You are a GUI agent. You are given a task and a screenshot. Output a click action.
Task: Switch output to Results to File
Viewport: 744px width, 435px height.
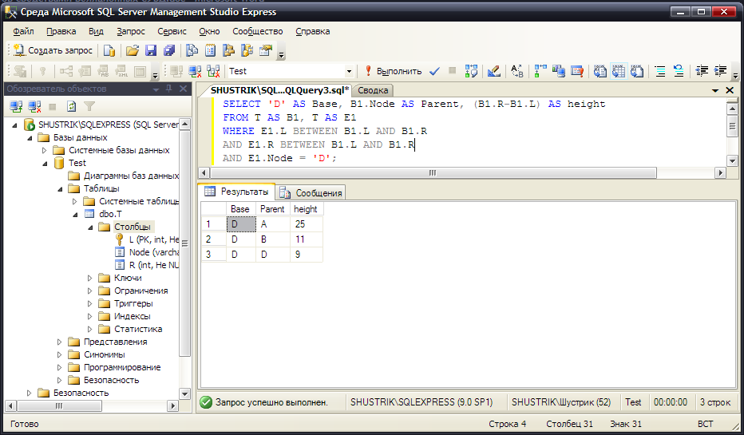[x=637, y=71]
